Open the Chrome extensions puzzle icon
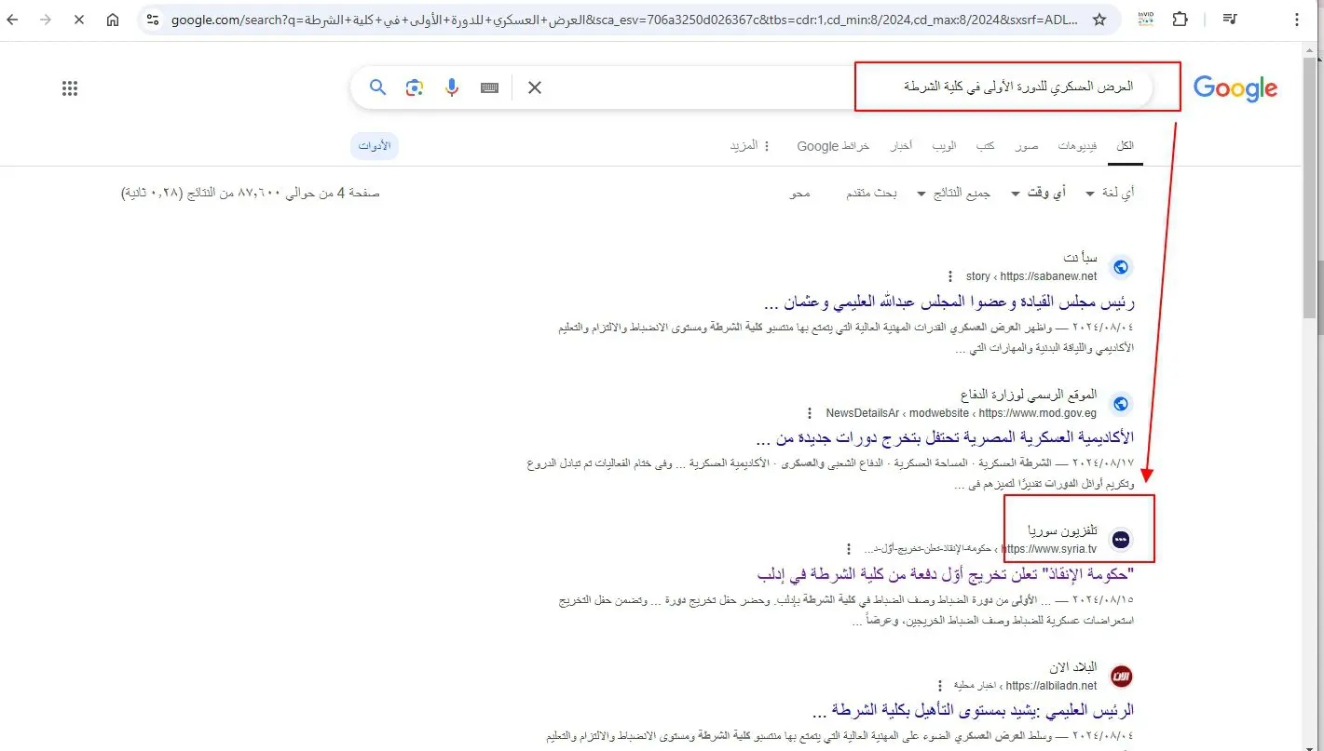 pyautogui.click(x=1180, y=19)
